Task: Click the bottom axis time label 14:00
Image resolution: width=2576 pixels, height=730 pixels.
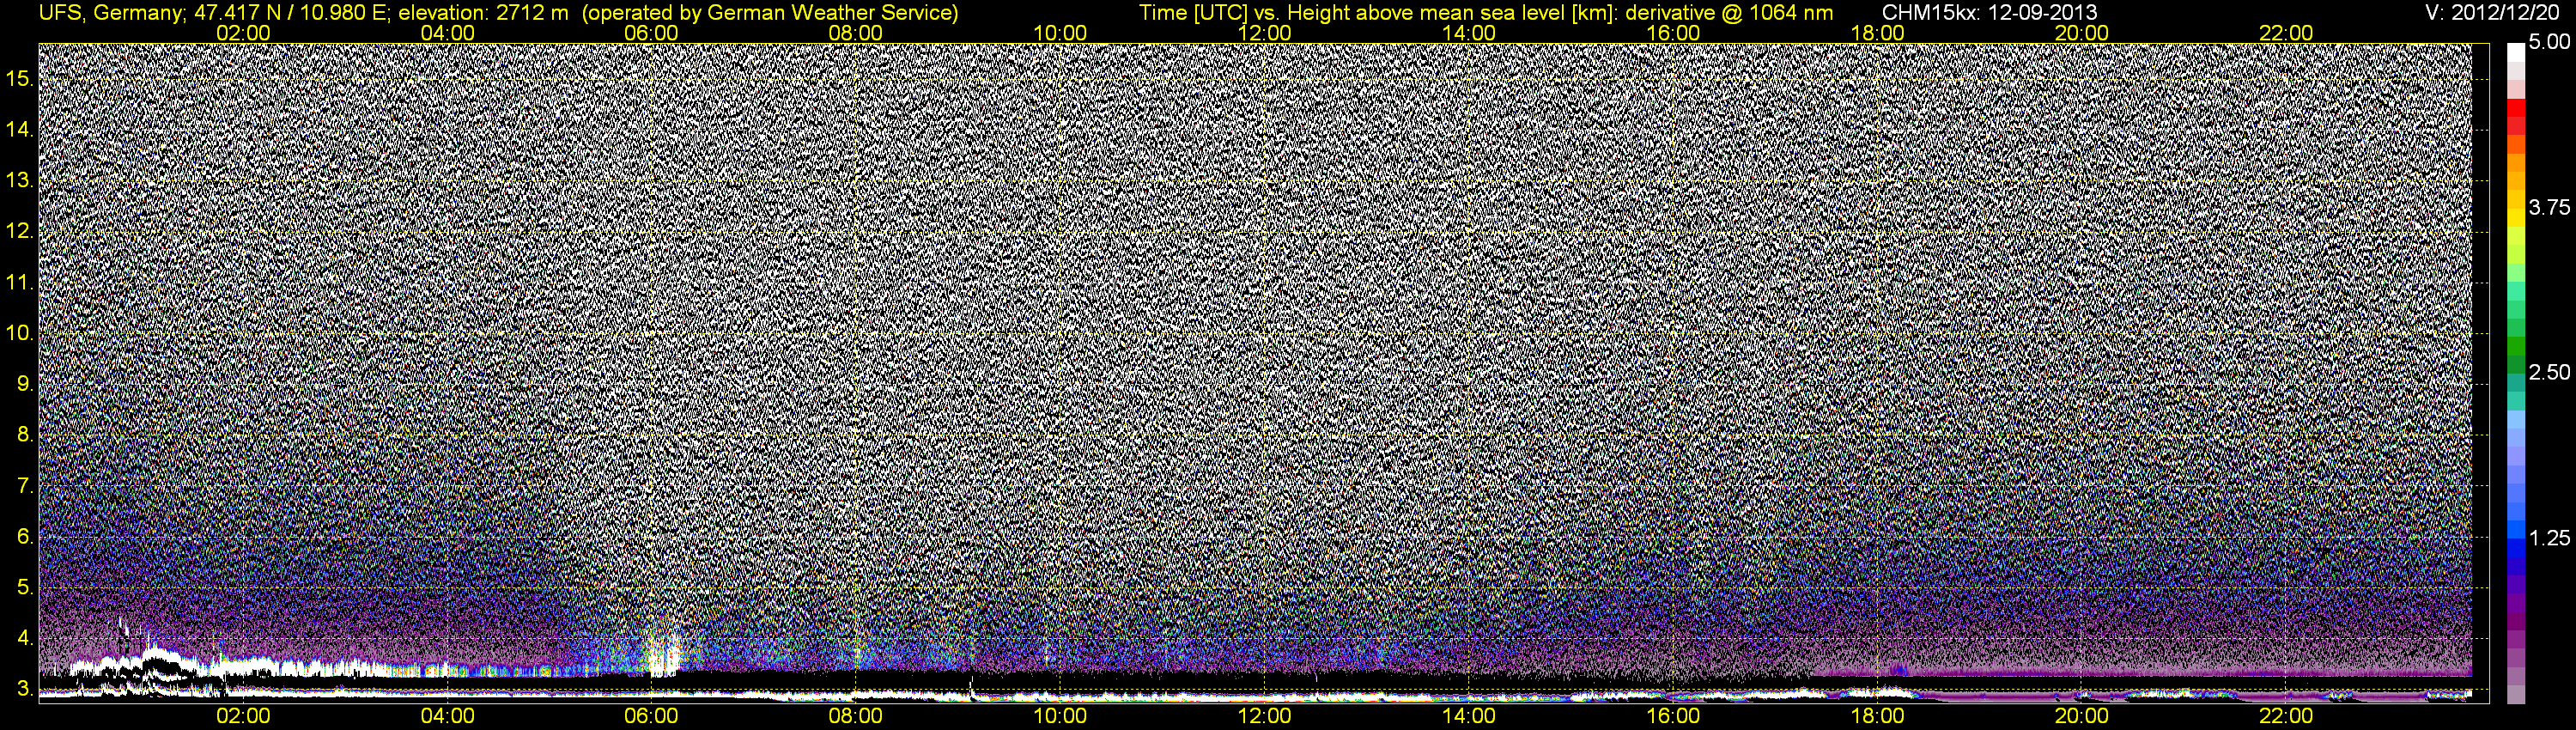Action: tap(1469, 716)
